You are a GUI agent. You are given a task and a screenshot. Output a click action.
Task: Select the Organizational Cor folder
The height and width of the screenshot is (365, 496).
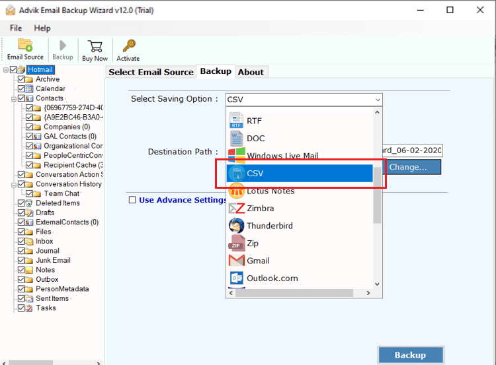pos(73,146)
